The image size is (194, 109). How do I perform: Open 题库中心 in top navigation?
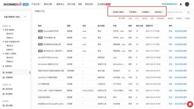click(x=60, y=4)
